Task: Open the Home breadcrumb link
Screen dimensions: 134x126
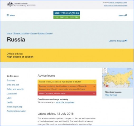Action: (x=9, y=33)
